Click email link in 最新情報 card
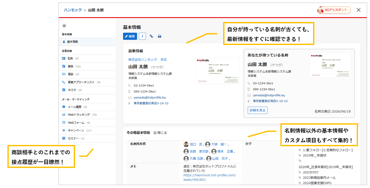370x188 pixels. pyautogui.click(x=150, y=97)
